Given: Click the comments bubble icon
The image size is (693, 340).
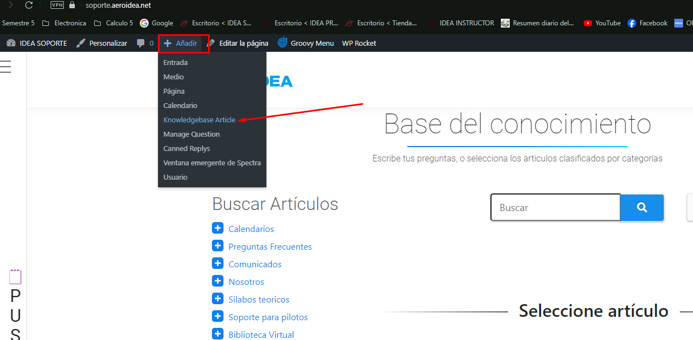Looking at the screenshot, I should [x=141, y=43].
